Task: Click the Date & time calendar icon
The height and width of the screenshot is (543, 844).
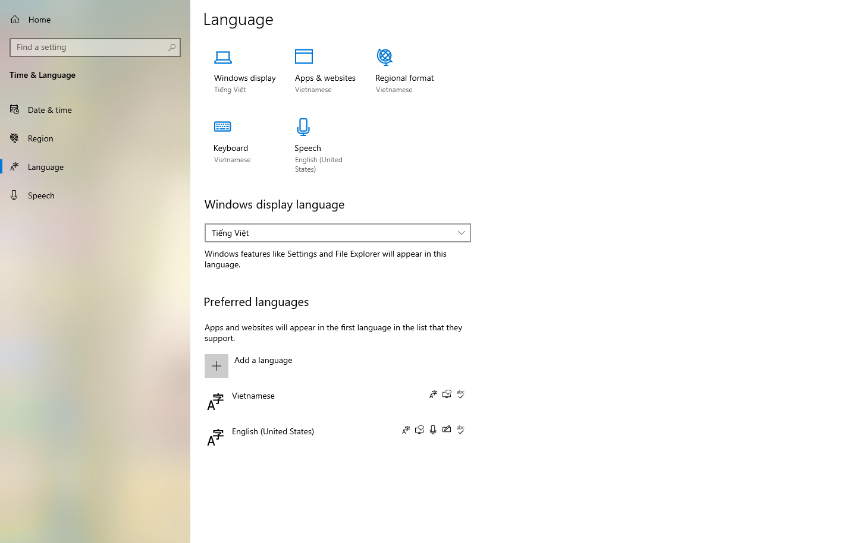Action: coord(15,109)
